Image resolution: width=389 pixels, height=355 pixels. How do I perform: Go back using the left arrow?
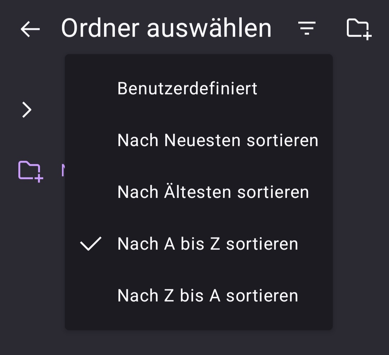click(x=30, y=29)
